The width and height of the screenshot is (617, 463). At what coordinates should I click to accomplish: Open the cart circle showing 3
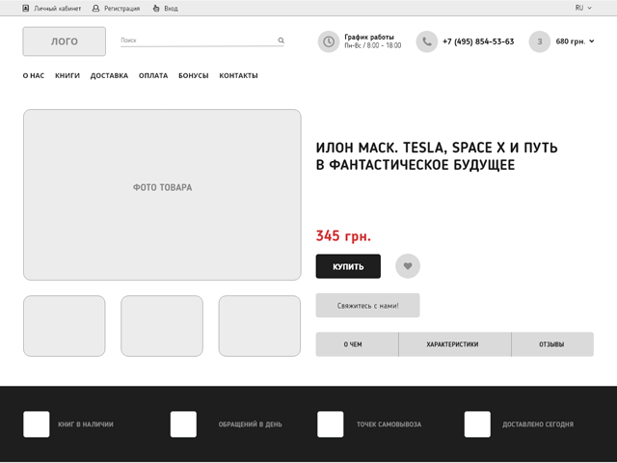[x=540, y=41]
